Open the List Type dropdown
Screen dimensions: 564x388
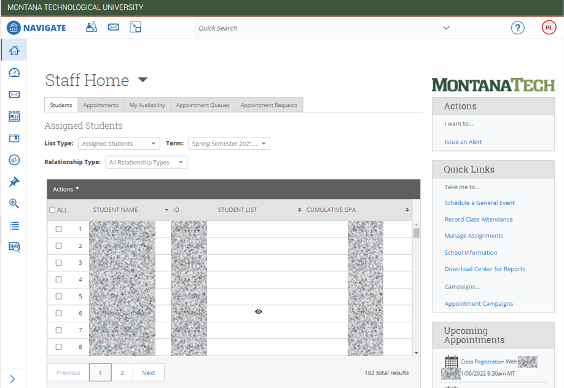119,144
